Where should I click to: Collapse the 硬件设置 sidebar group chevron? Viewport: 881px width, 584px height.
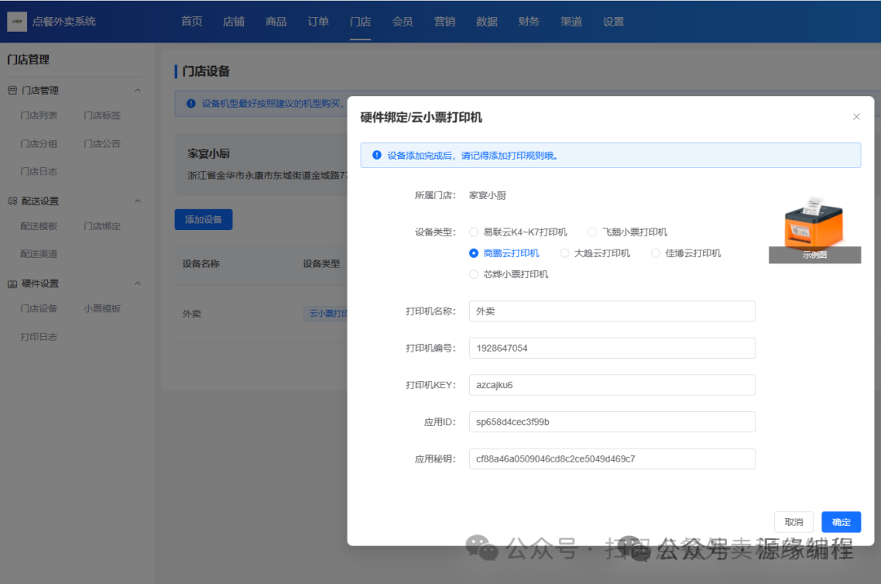(x=138, y=284)
